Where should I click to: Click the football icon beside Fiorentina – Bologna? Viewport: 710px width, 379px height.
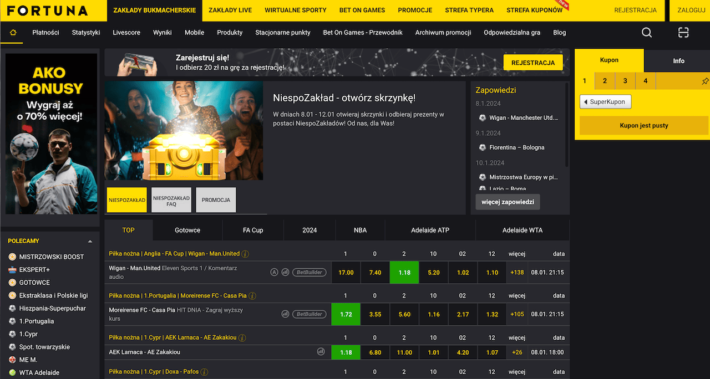(x=482, y=147)
